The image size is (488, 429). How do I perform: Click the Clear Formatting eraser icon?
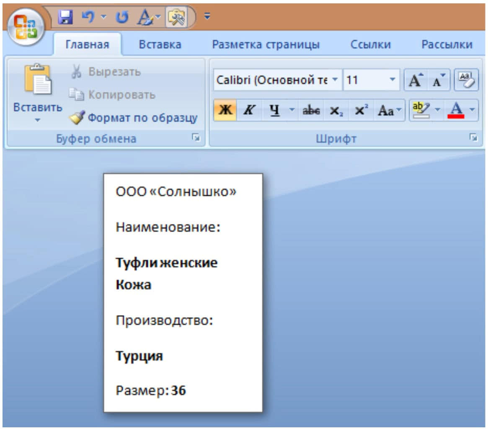click(x=466, y=80)
